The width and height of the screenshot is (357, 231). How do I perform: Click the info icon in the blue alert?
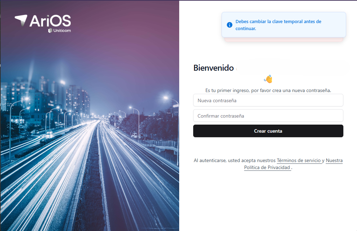(x=230, y=25)
